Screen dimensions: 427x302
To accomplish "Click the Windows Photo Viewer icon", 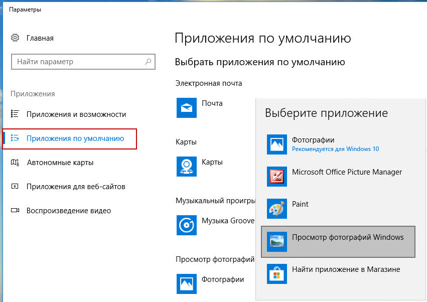I will click(277, 241).
